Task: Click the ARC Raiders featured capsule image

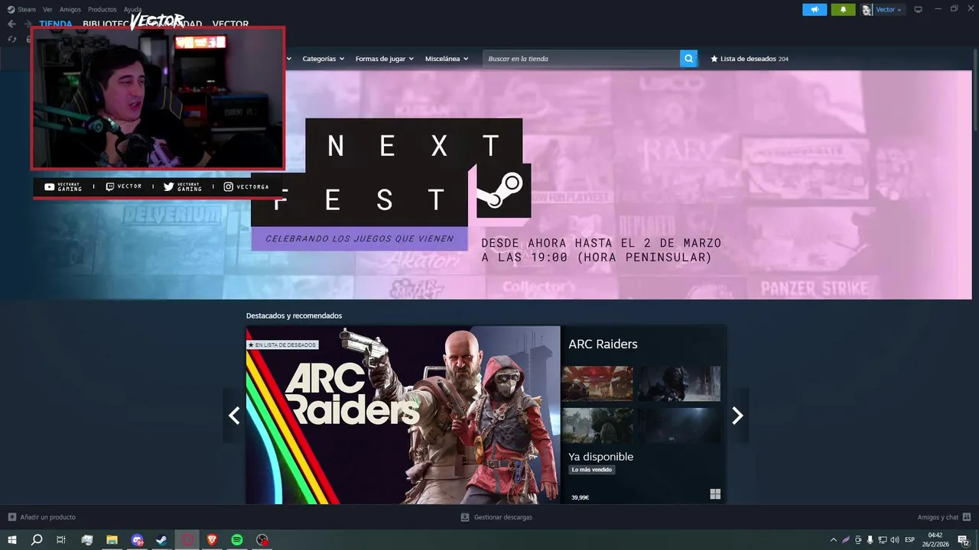Action: (403, 415)
